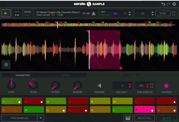Click tempo 1/2 next to SYNC
The height and width of the screenshot is (122, 179).
coord(174,15)
